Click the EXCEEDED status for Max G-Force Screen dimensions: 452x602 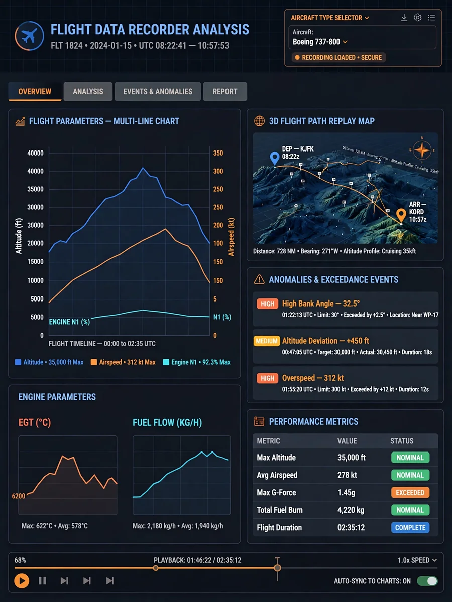tap(410, 492)
